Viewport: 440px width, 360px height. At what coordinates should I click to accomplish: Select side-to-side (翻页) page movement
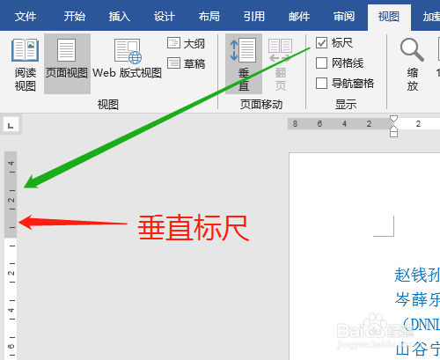[280, 64]
